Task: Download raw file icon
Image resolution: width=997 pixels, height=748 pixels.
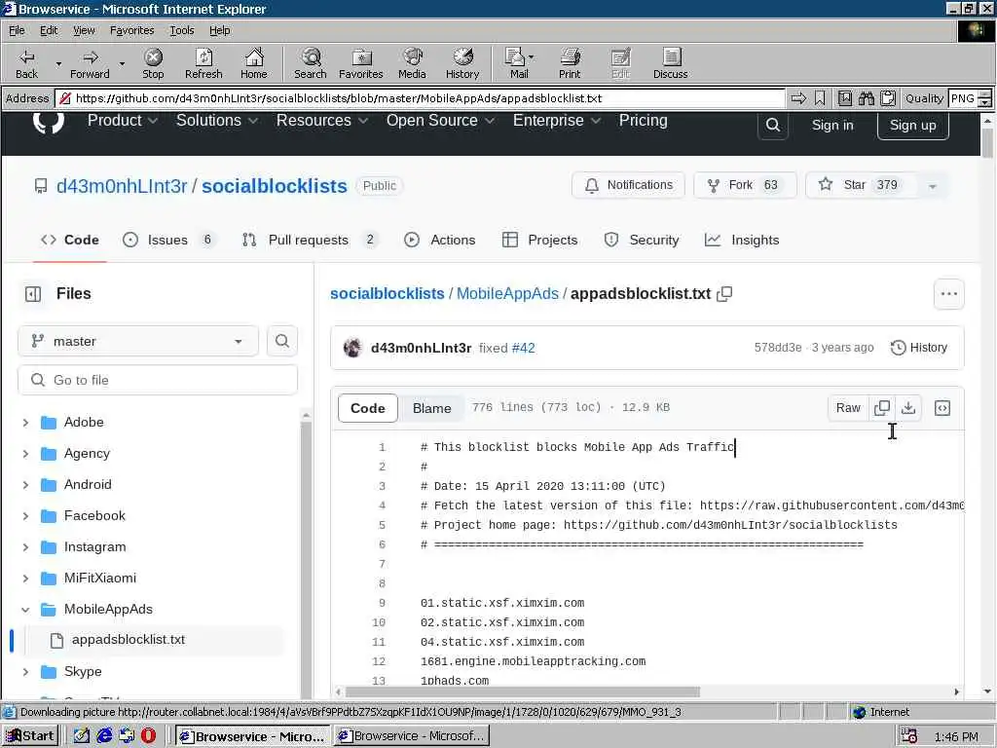Action: pyautogui.click(x=908, y=408)
